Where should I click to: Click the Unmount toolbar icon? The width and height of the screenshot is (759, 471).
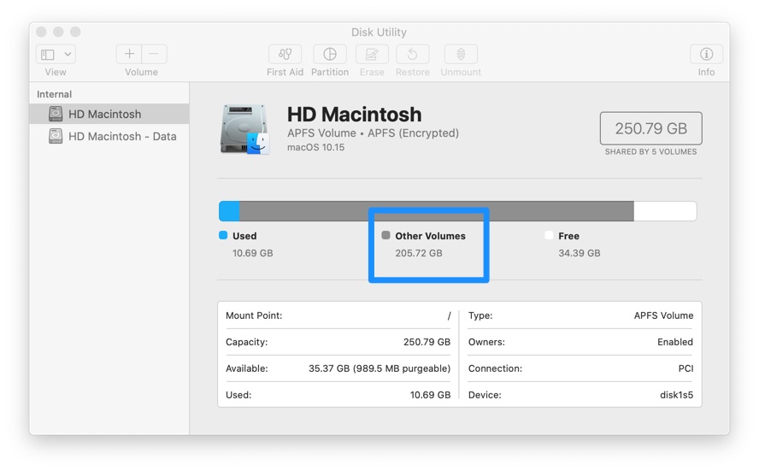pos(461,54)
